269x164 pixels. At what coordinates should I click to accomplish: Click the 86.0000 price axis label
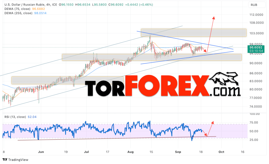pos(256,73)
